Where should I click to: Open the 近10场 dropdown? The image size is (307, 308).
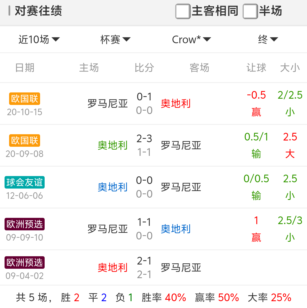click(39, 40)
